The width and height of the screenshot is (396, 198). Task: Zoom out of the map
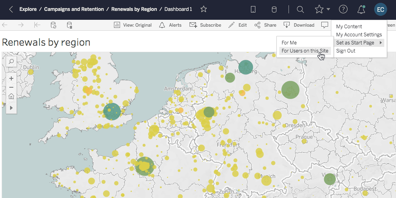pos(11,87)
